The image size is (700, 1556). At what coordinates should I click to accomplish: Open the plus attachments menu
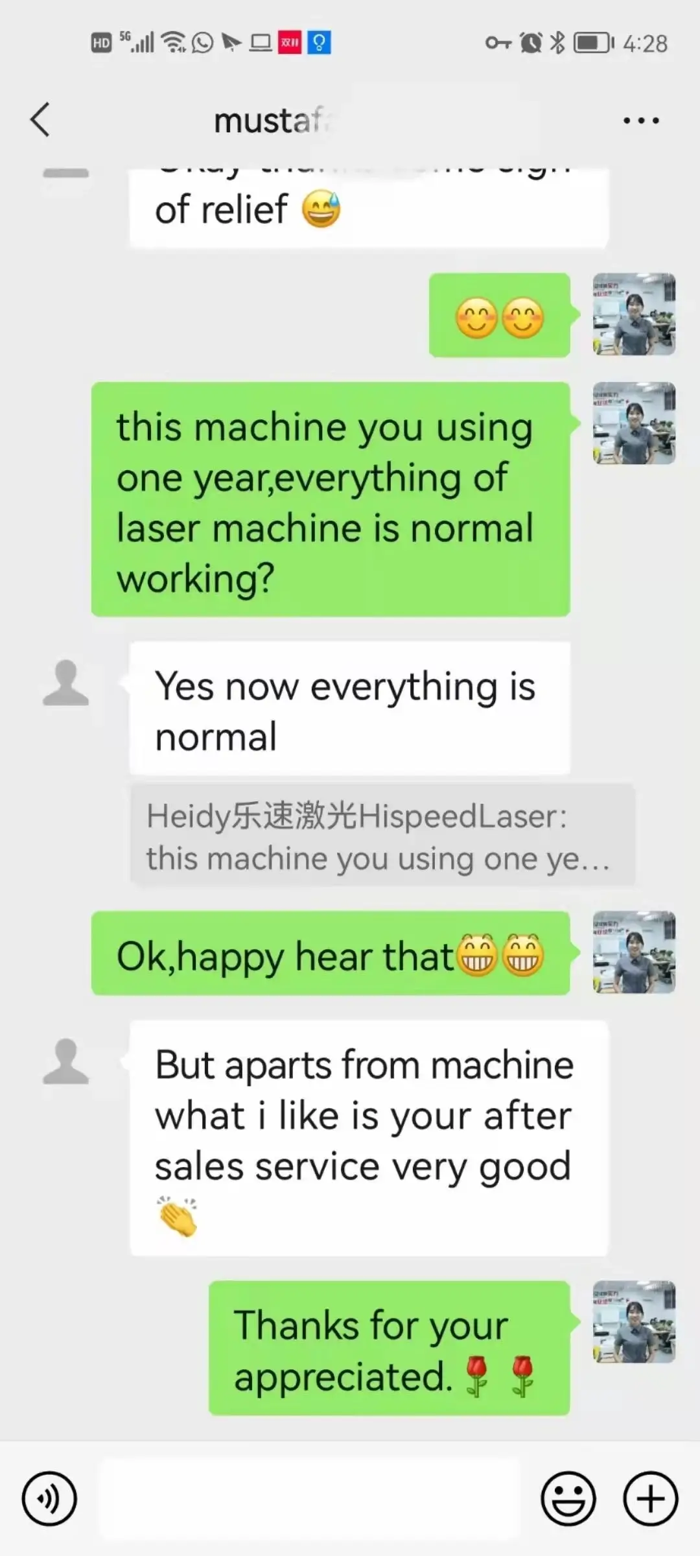coord(651,1499)
